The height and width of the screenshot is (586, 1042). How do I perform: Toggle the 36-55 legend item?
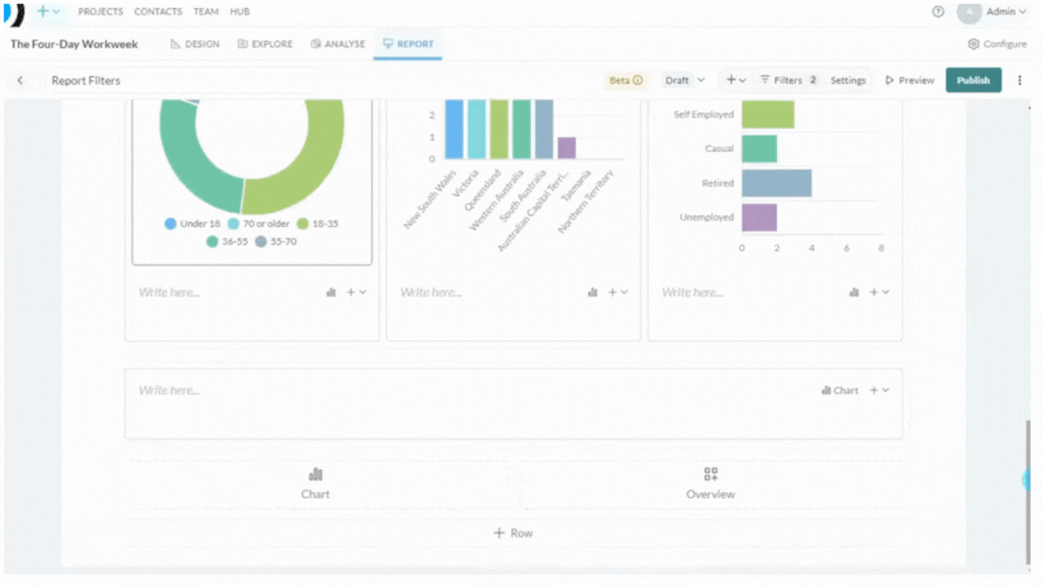tap(227, 241)
